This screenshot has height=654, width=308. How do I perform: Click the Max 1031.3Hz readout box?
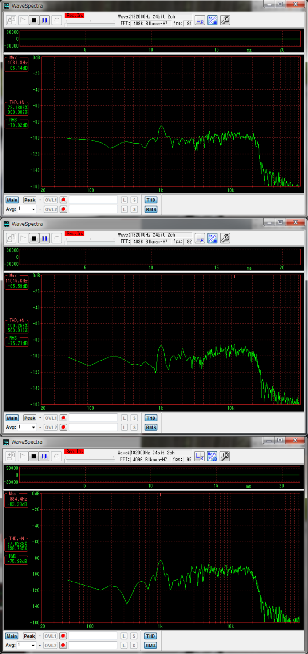17,64
